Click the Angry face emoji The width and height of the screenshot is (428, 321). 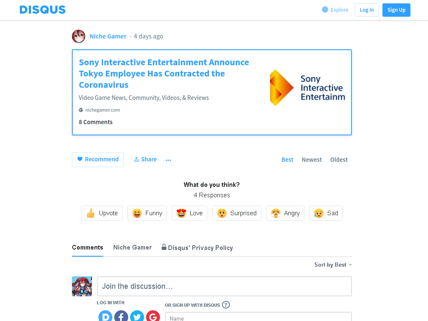276,213
